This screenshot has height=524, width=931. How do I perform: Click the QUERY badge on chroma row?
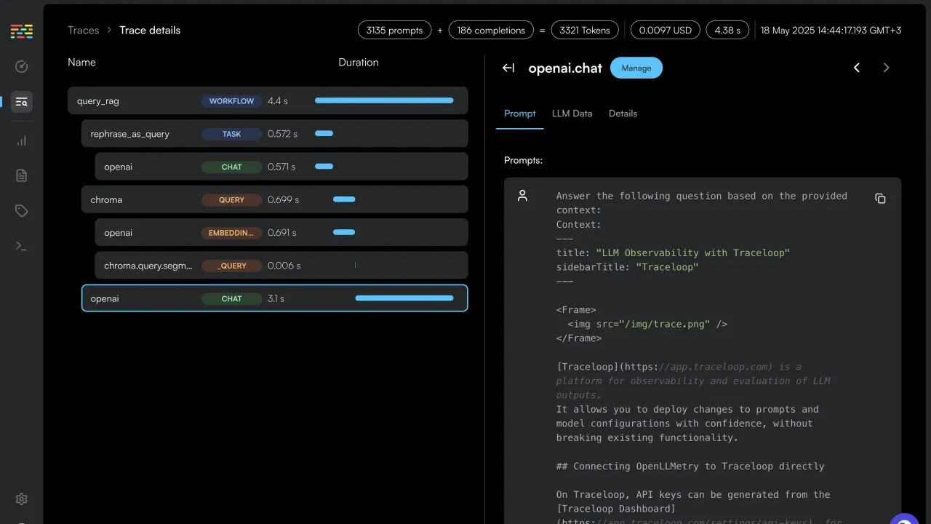coord(231,199)
